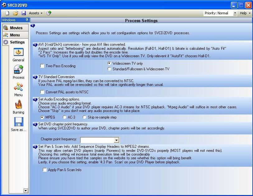Maximize the SVCD2DVD window
Screen dimensions: 253x196
point(241,5)
